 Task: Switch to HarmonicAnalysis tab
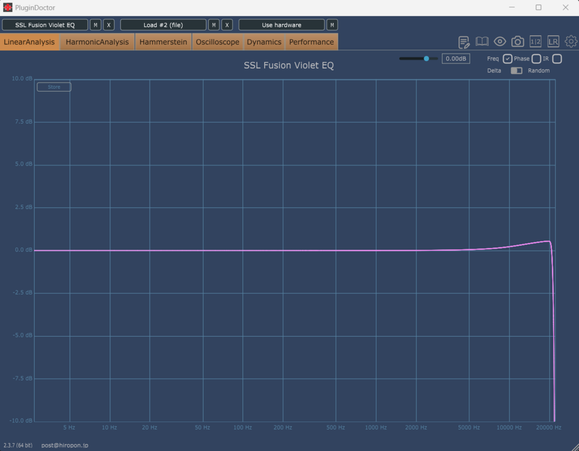tap(97, 42)
